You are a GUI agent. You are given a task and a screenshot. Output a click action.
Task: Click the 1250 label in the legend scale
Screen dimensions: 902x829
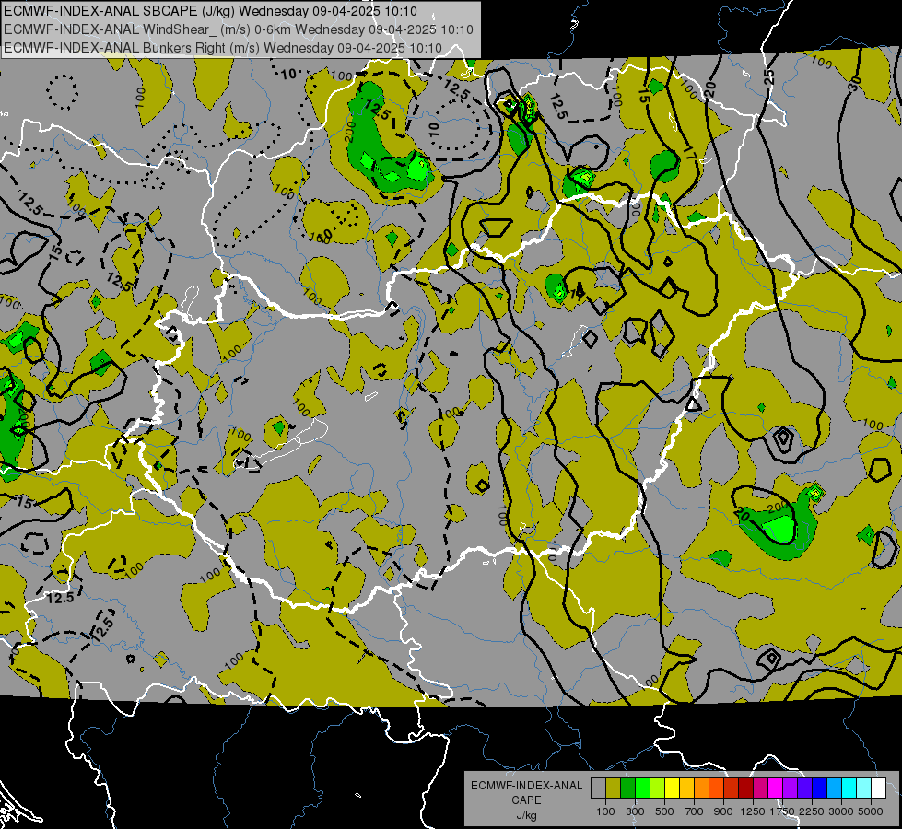pos(753,811)
